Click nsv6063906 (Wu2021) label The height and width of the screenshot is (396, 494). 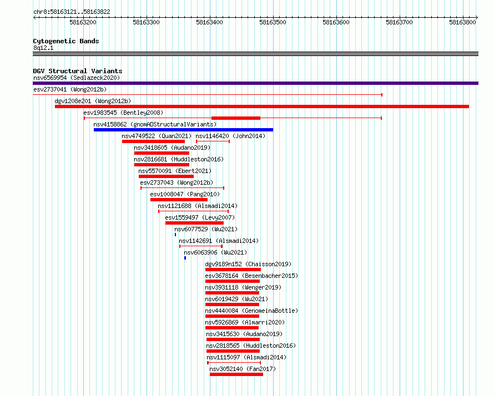click(215, 252)
